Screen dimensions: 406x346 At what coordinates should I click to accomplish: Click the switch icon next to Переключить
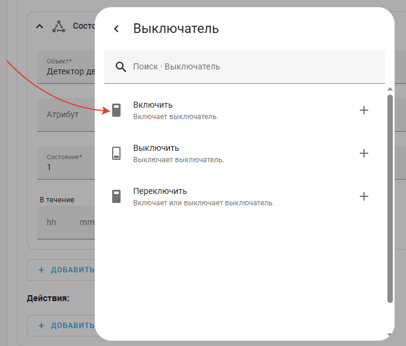pyautogui.click(x=116, y=196)
